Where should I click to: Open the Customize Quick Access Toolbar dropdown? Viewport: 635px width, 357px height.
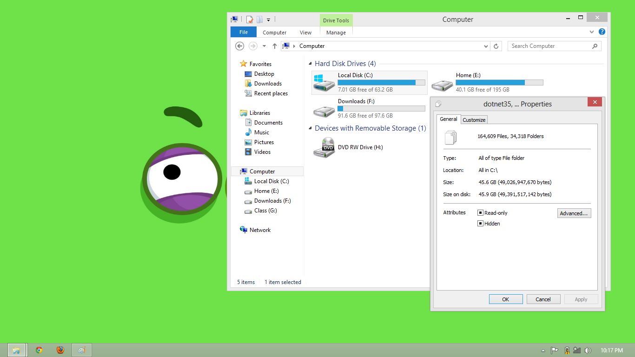[x=268, y=20]
